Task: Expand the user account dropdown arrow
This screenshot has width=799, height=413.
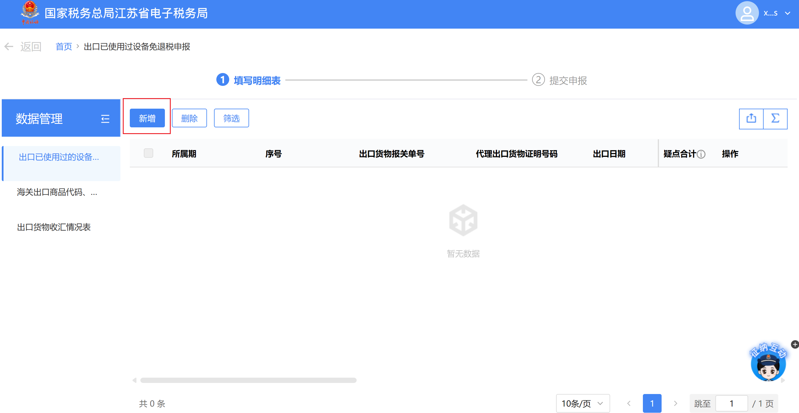Action: pos(787,13)
